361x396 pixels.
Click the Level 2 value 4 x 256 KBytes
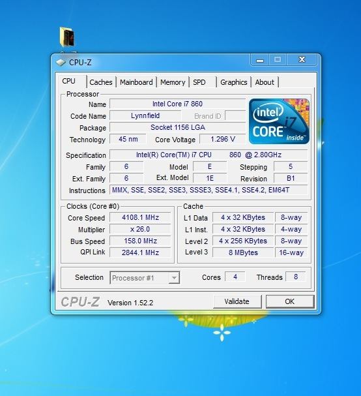point(243,241)
